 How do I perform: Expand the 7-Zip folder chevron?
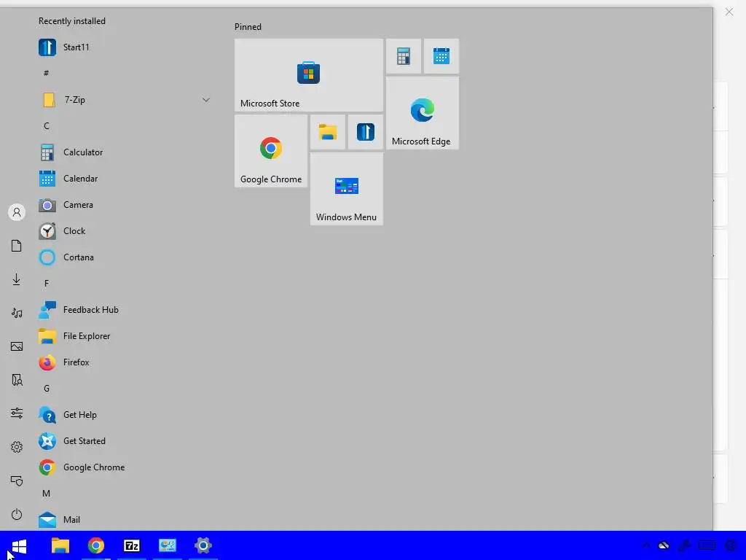[x=205, y=100]
